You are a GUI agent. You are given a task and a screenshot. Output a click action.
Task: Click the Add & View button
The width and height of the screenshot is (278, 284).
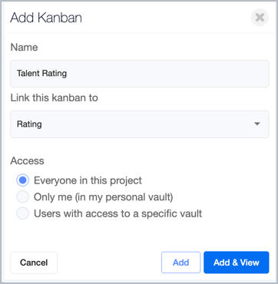coord(237,263)
